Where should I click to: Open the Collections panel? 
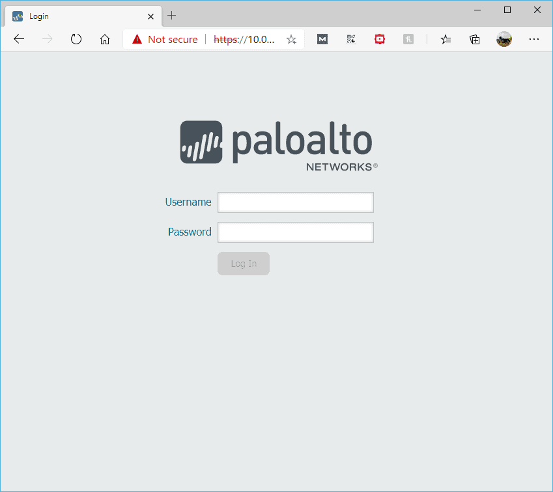pyautogui.click(x=475, y=39)
